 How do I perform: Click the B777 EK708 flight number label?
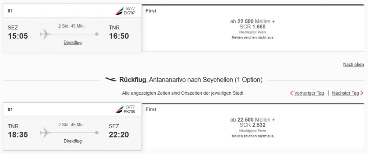point(129,109)
